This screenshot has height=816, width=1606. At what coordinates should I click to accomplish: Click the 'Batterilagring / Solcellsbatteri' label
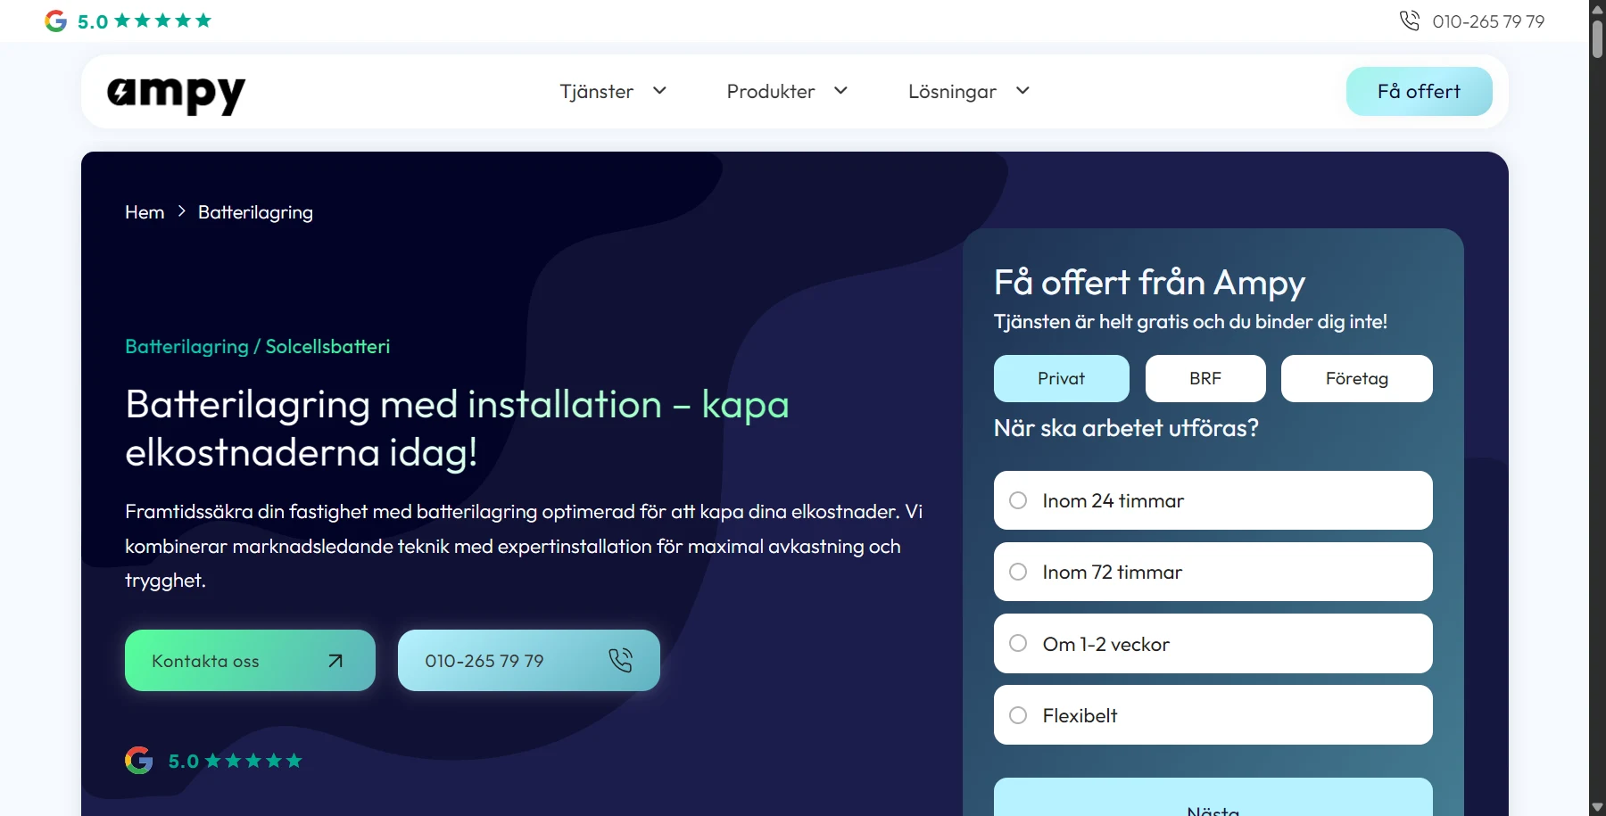(257, 346)
